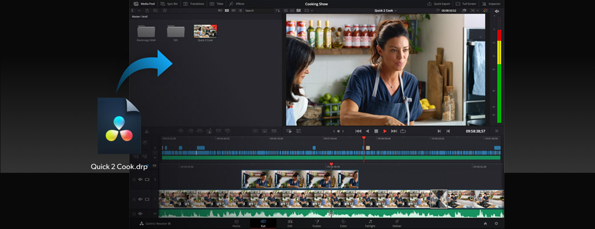595x229 pixels.
Task: Open the media pool sort options
Action: click(278, 11)
